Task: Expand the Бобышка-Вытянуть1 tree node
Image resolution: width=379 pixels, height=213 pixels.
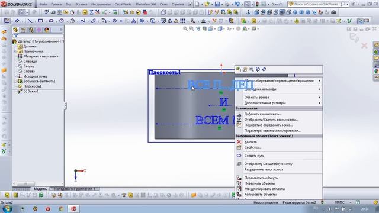Action: pyautogui.click(x=15, y=82)
